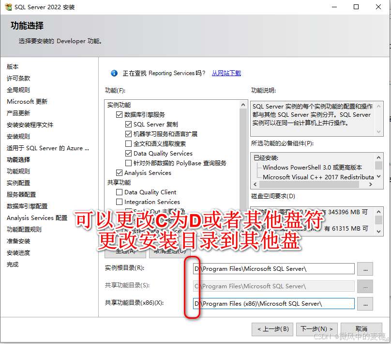
Task: Uncheck SQL Server 复制 checkbox
Action: point(128,125)
